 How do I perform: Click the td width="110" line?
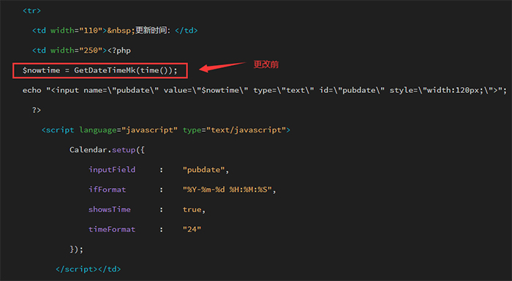(115, 31)
